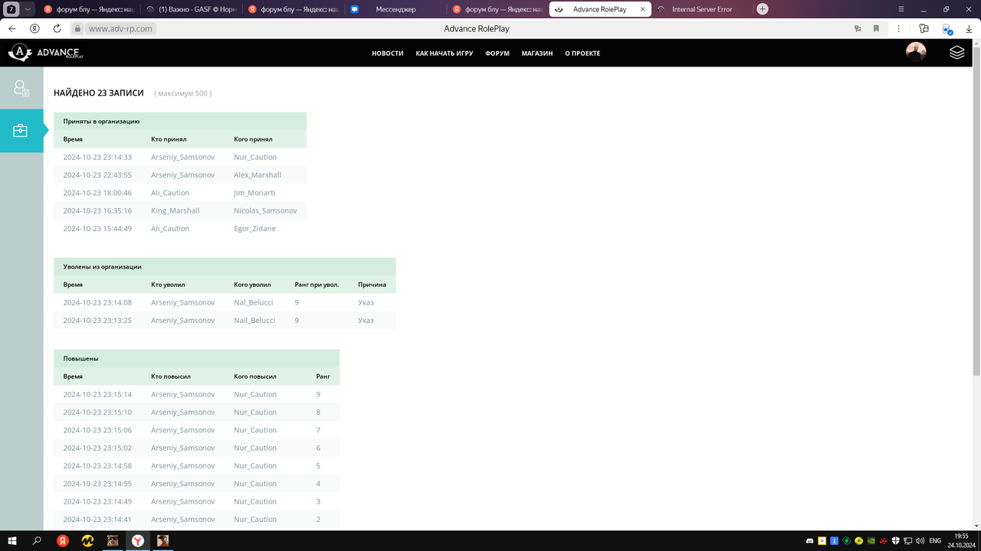981x551 pixels.
Task: Open a new tab with plus button
Action: (763, 9)
